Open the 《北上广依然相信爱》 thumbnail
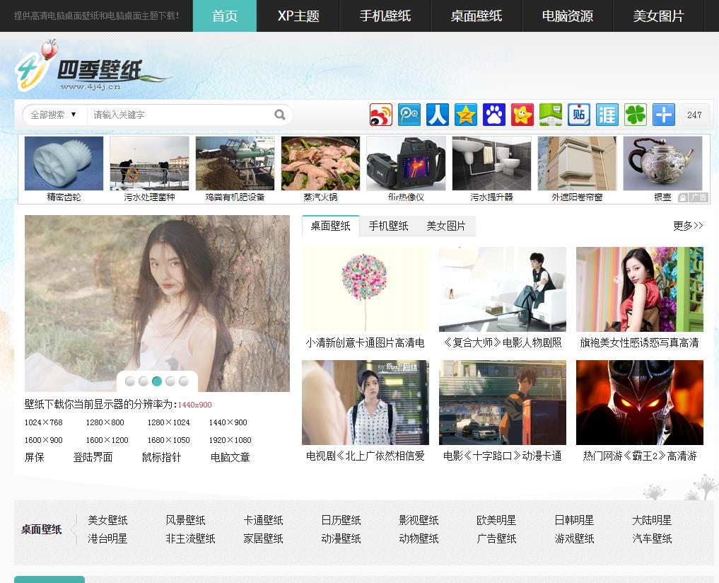 366,403
